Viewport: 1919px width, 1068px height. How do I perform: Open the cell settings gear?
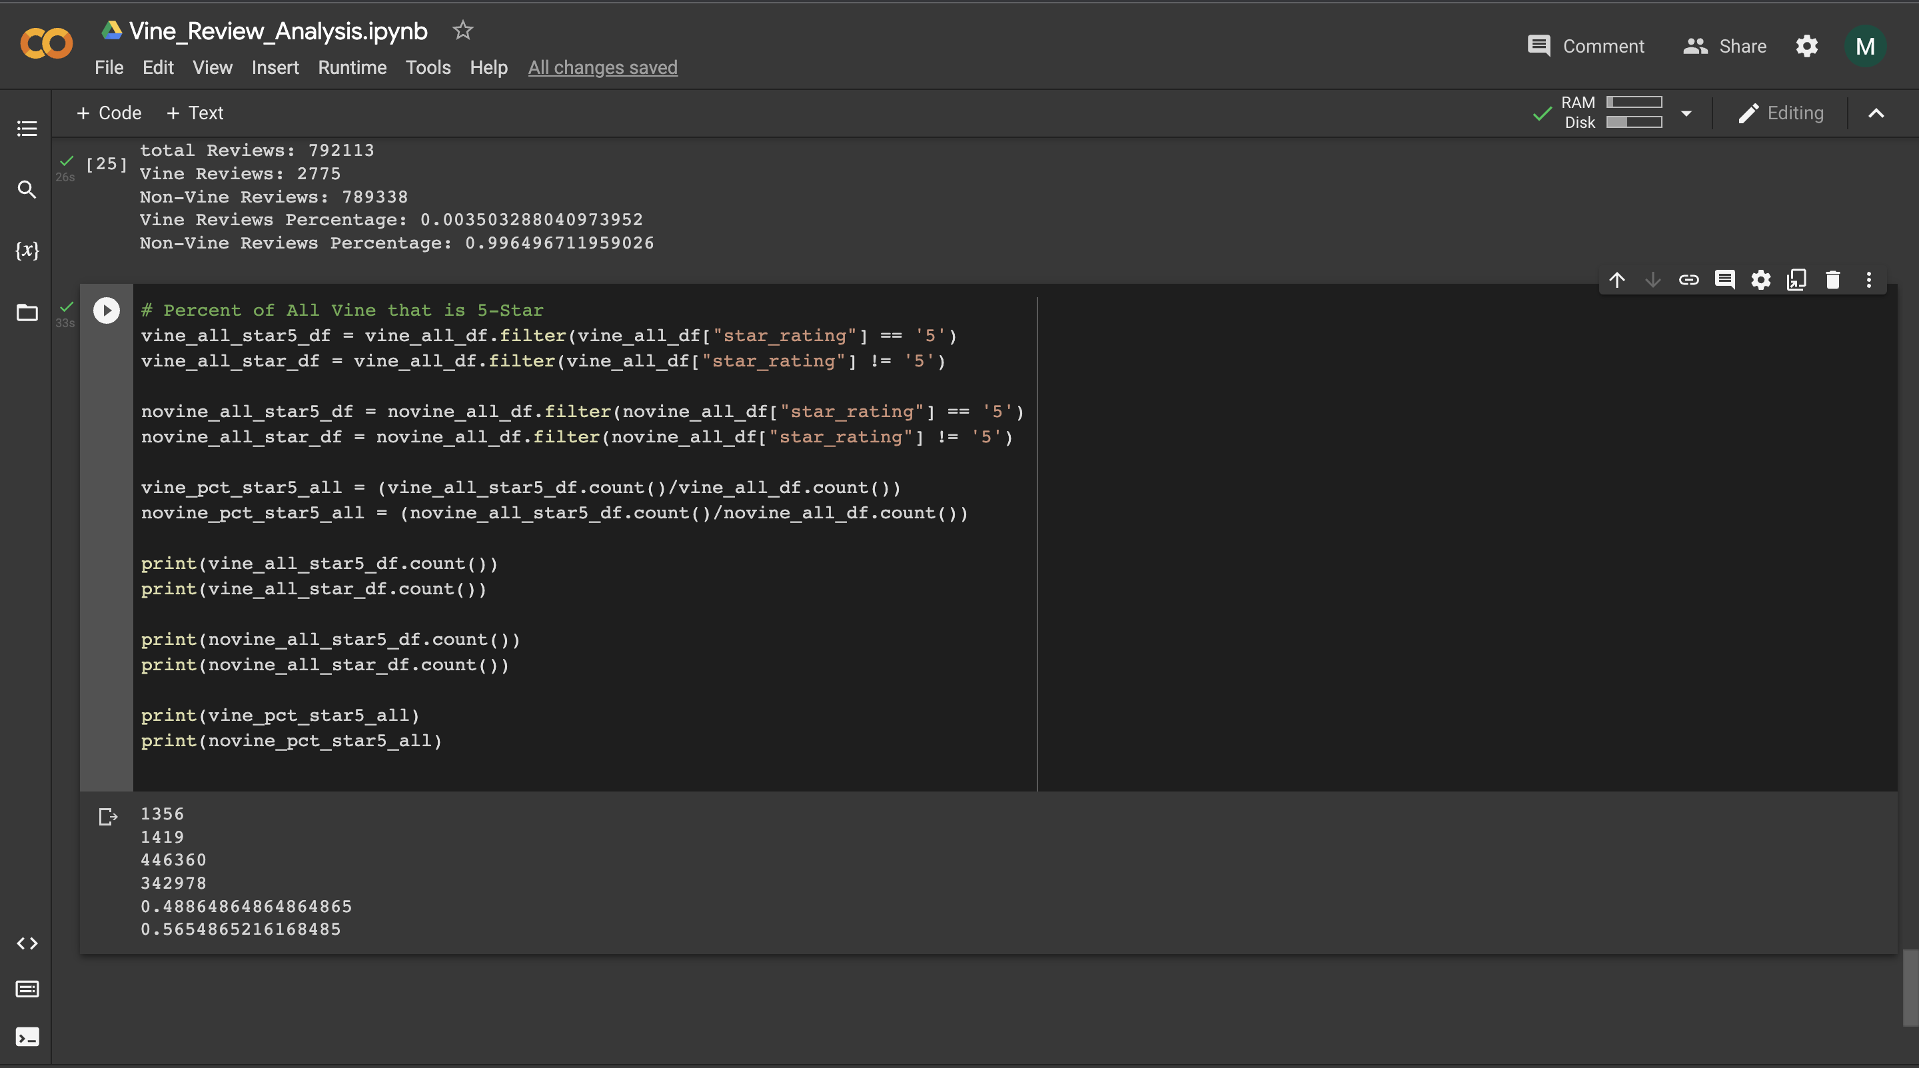click(1761, 280)
